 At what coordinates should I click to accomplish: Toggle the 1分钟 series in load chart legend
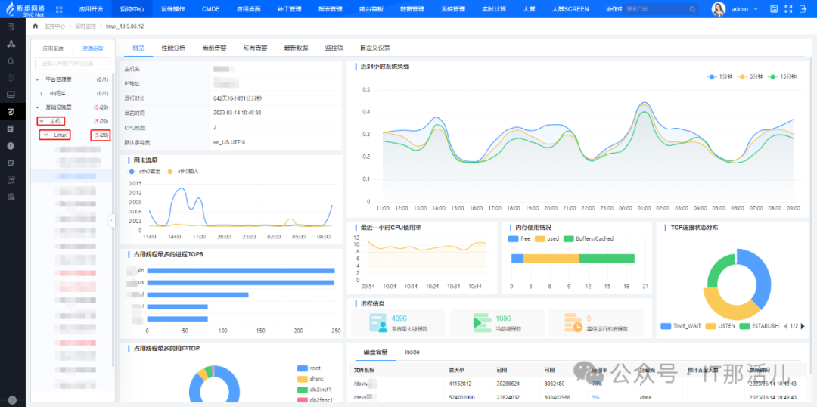click(x=719, y=76)
